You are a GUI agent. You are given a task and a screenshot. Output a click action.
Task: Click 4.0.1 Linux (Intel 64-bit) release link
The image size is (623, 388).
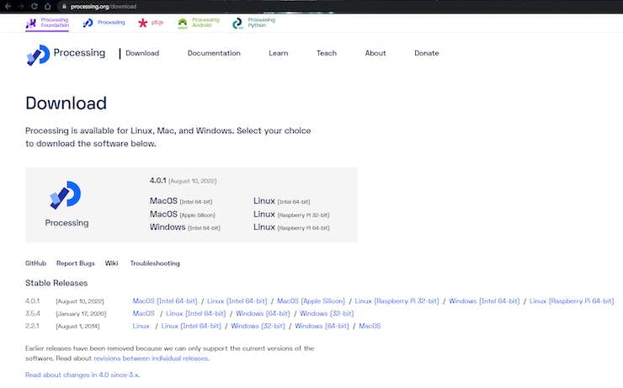tap(237, 301)
